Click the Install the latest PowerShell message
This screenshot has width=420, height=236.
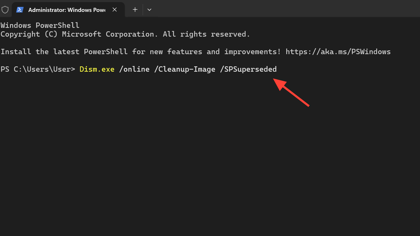[141, 52]
